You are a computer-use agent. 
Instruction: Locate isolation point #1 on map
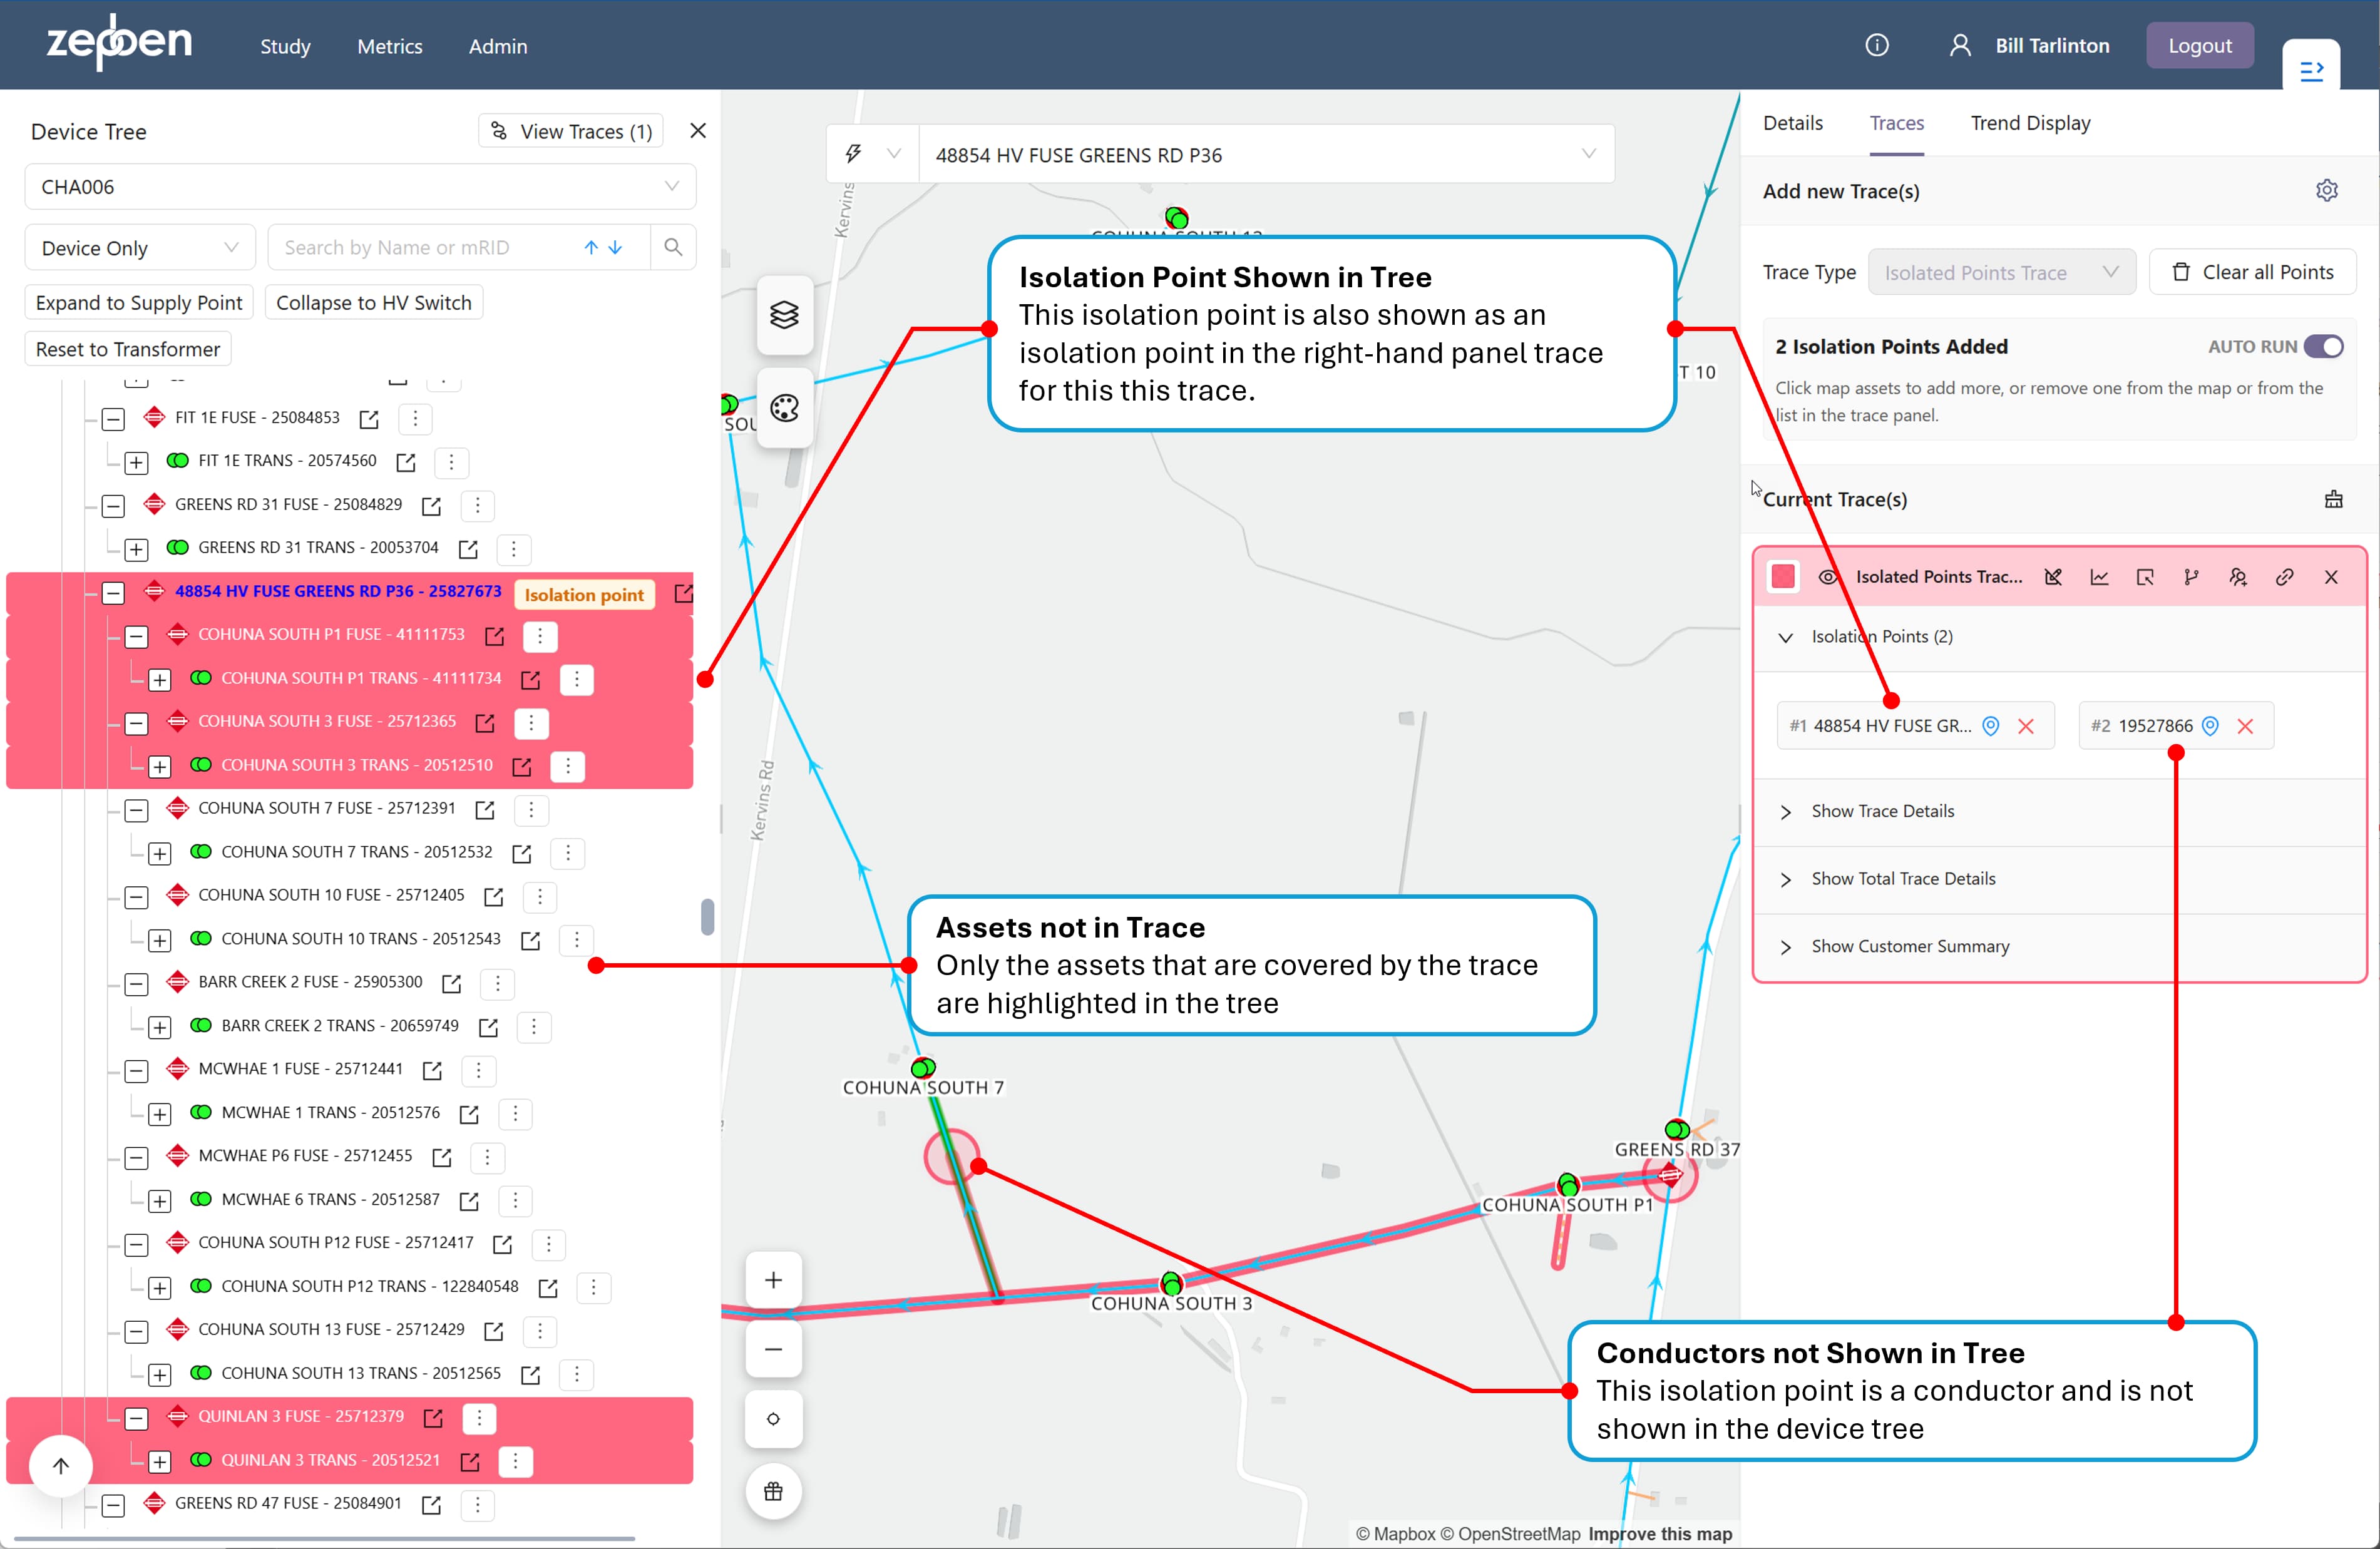click(1991, 726)
